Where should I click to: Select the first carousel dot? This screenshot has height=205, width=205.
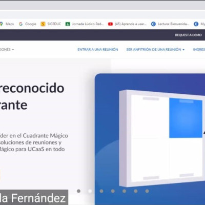click(x=78, y=191)
